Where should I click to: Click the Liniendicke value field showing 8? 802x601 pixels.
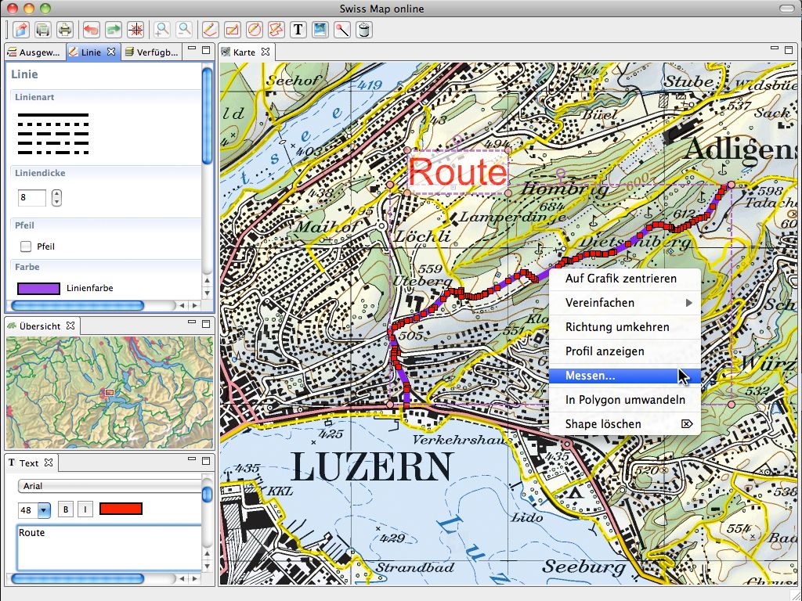31,197
